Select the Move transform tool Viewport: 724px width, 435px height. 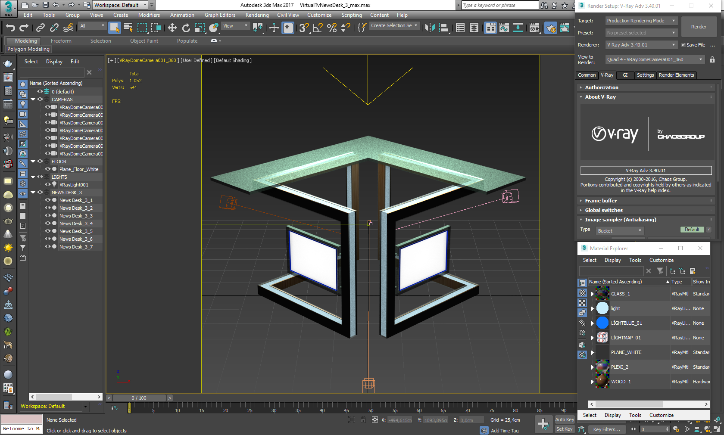point(172,28)
